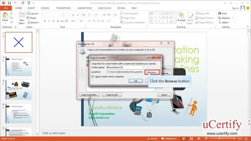Image resolution: width=251 pixels, height=141 pixels.
Task: Click move-up arrow in Package for CD
Action: point(82,70)
